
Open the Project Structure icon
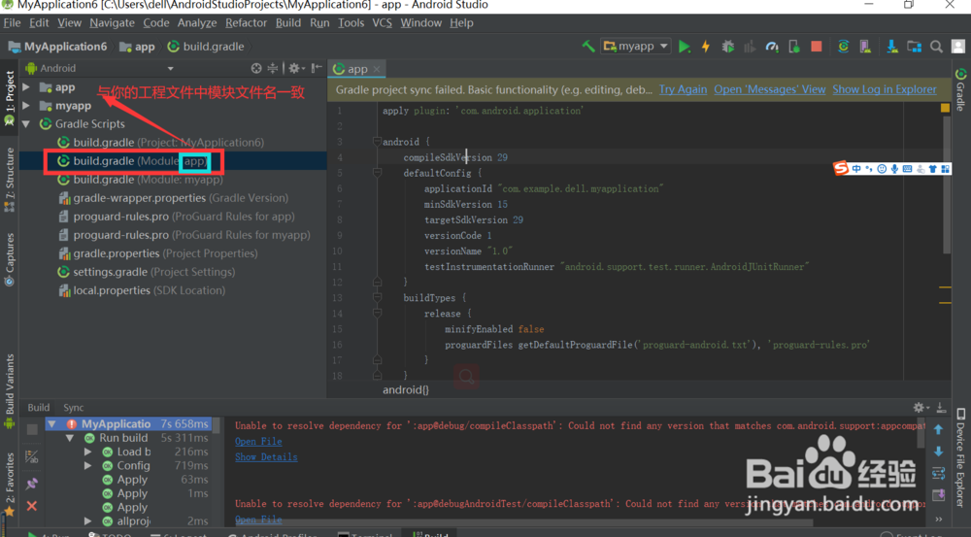pyautogui.click(x=914, y=47)
